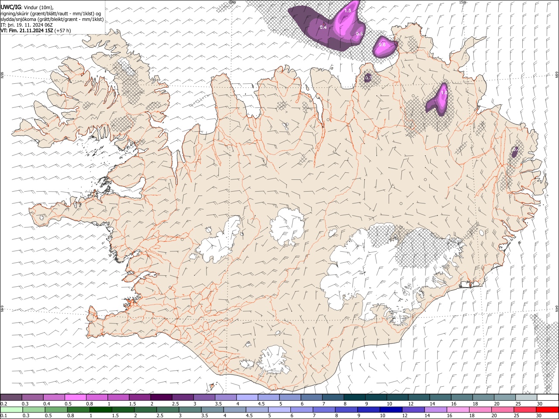The width and height of the screenshot is (559, 419).
Task: Click the darkest green 1 swatch in the lower scale
Action: (100, 409)
